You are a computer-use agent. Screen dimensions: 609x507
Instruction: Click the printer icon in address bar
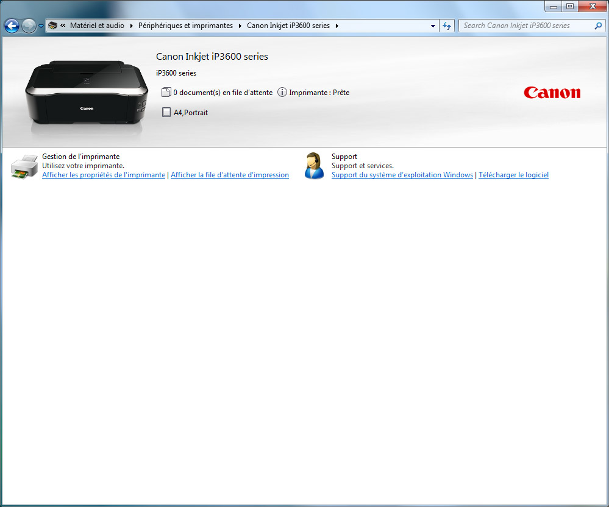pyautogui.click(x=52, y=26)
